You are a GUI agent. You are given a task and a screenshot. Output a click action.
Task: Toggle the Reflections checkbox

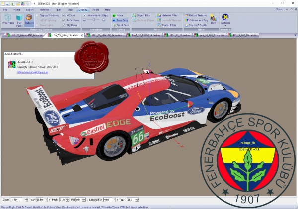(x=64, y=20)
